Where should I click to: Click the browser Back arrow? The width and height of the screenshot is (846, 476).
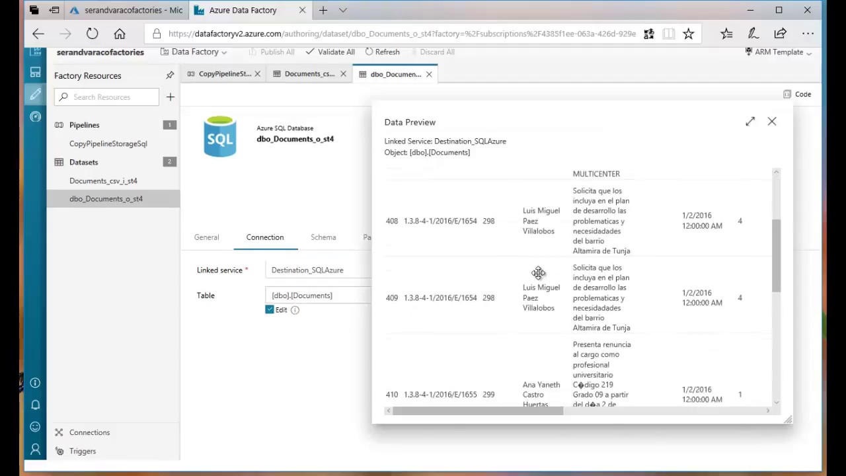point(38,34)
